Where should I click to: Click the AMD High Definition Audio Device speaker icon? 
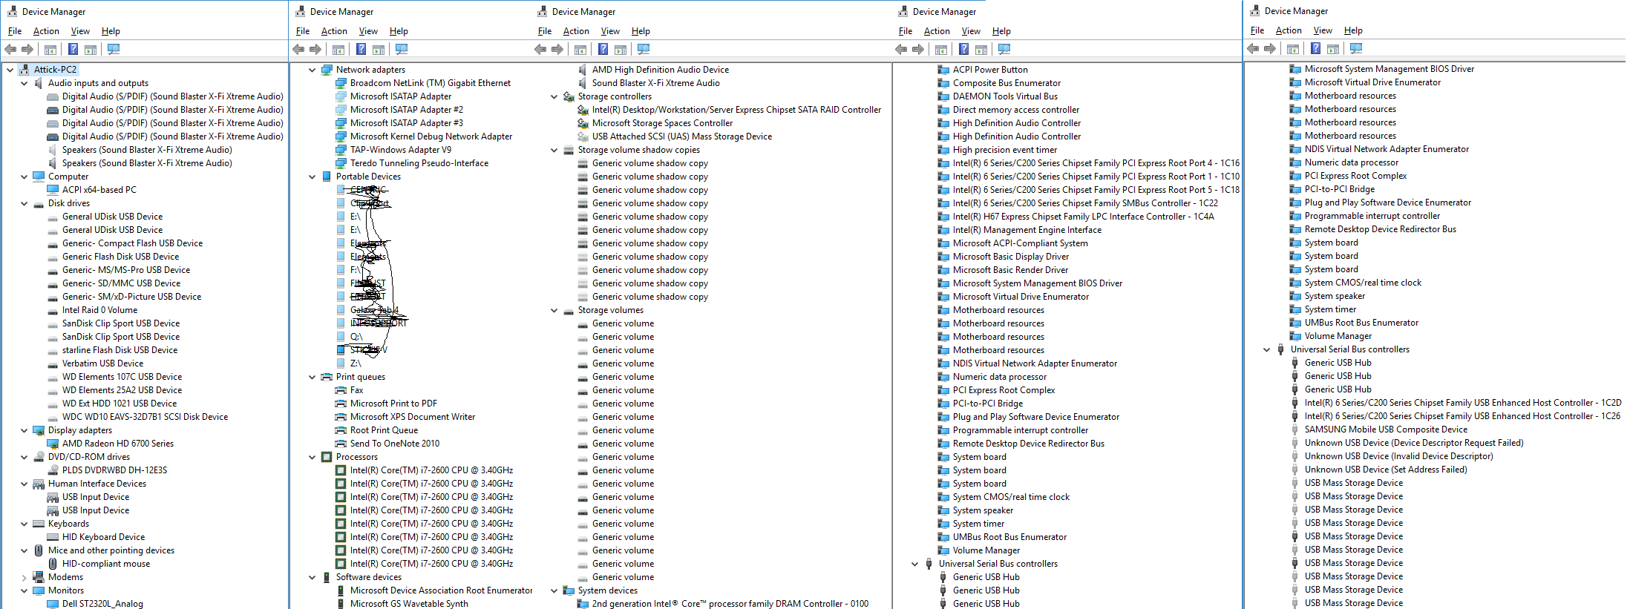coord(583,70)
